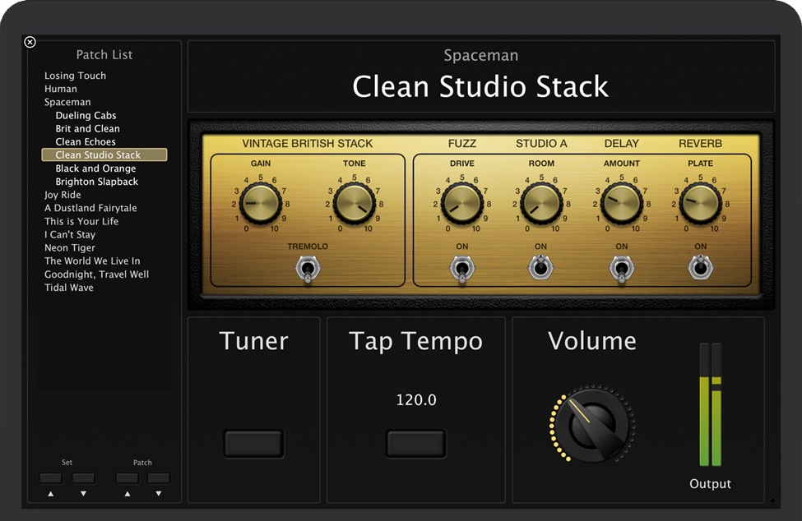Screen dimensions: 802x521
Task: Click the Reverb Plate knob
Action: click(x=700, y=203)
